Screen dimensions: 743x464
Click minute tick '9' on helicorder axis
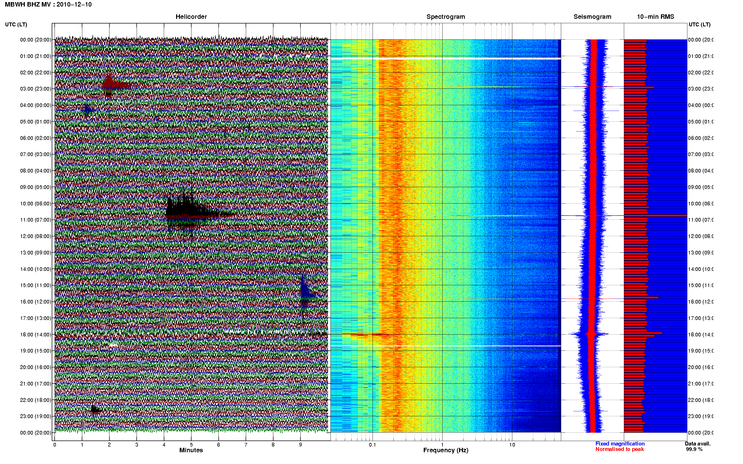point(300,445)
